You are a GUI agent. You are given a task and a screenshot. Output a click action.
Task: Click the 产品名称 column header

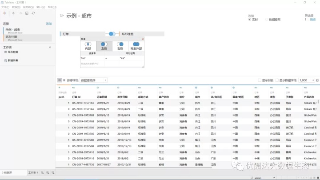click(309, 97)
